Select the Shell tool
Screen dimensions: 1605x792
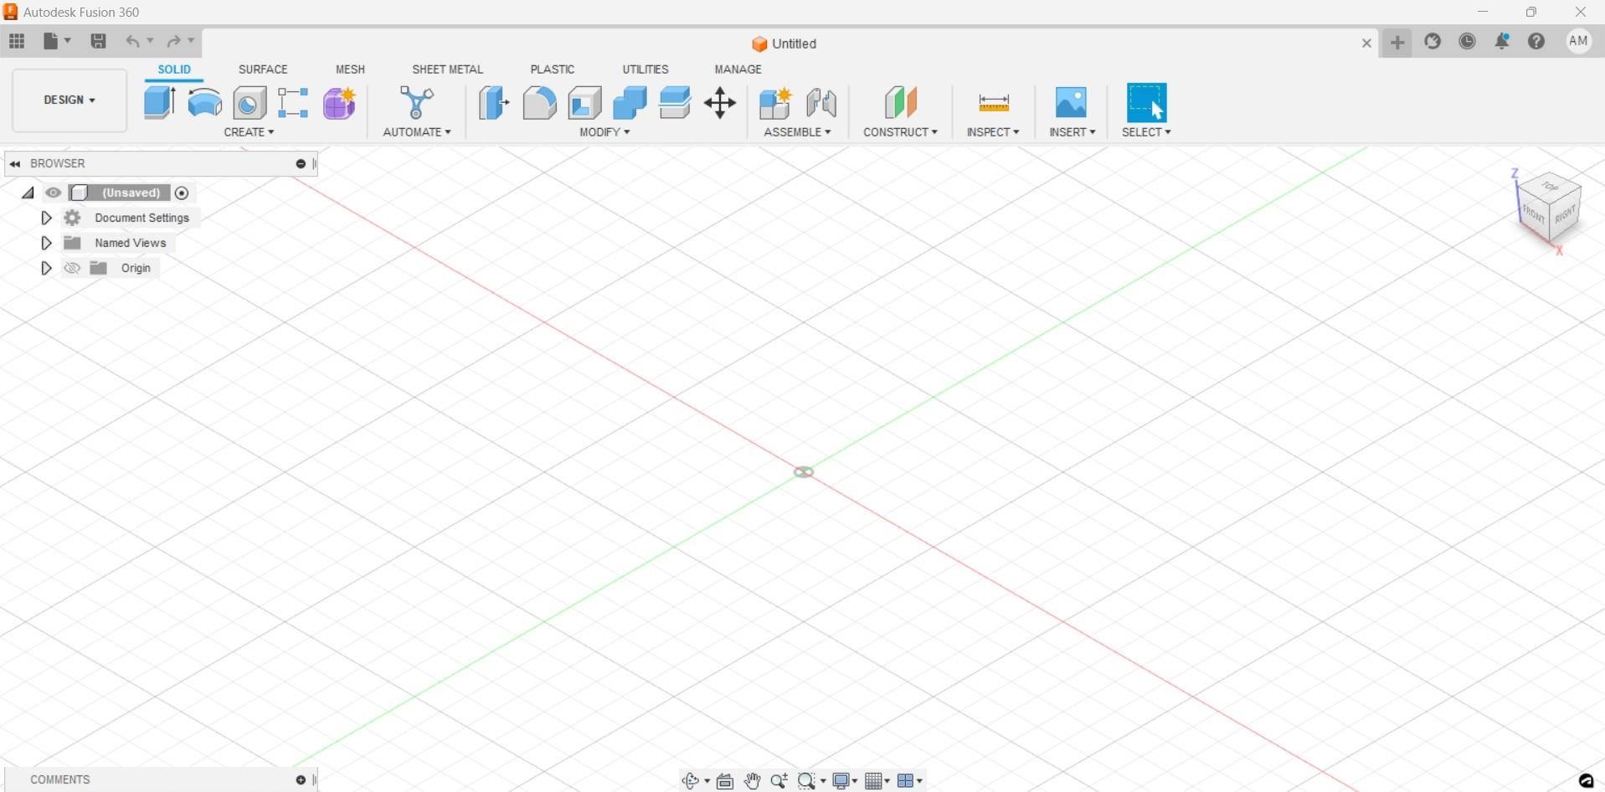584,103
